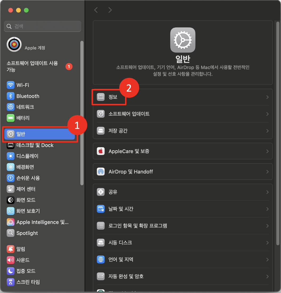The height and width of the screenshot is (293, 281).
Task: Click the 검색 search field
Action: click(43, 26)
